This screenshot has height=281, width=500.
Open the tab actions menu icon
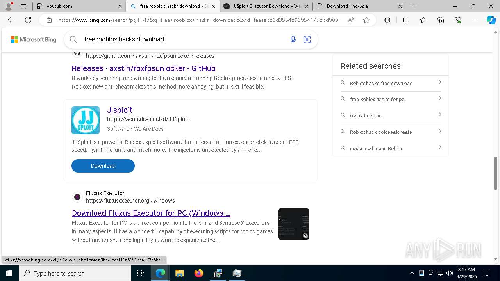(x=23, y=6)
